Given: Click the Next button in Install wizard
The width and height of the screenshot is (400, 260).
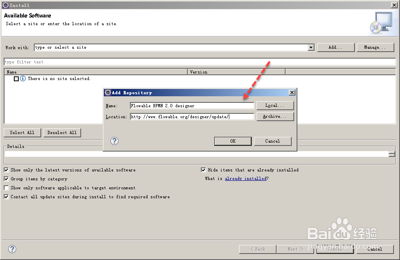Looking at the screenshot, I should (x=295, y=249).
